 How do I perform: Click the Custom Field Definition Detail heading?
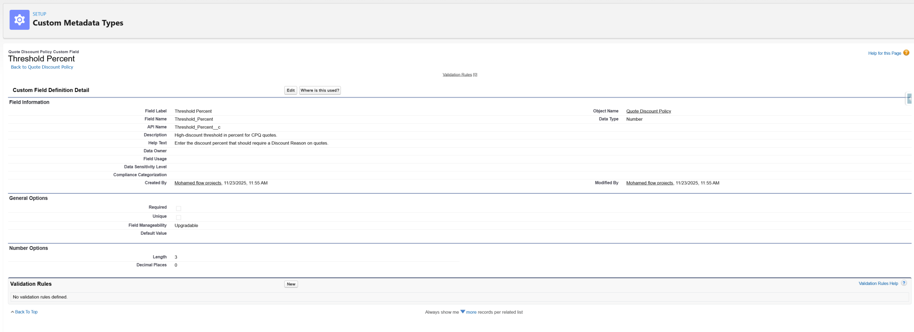(x=51, y=90)
